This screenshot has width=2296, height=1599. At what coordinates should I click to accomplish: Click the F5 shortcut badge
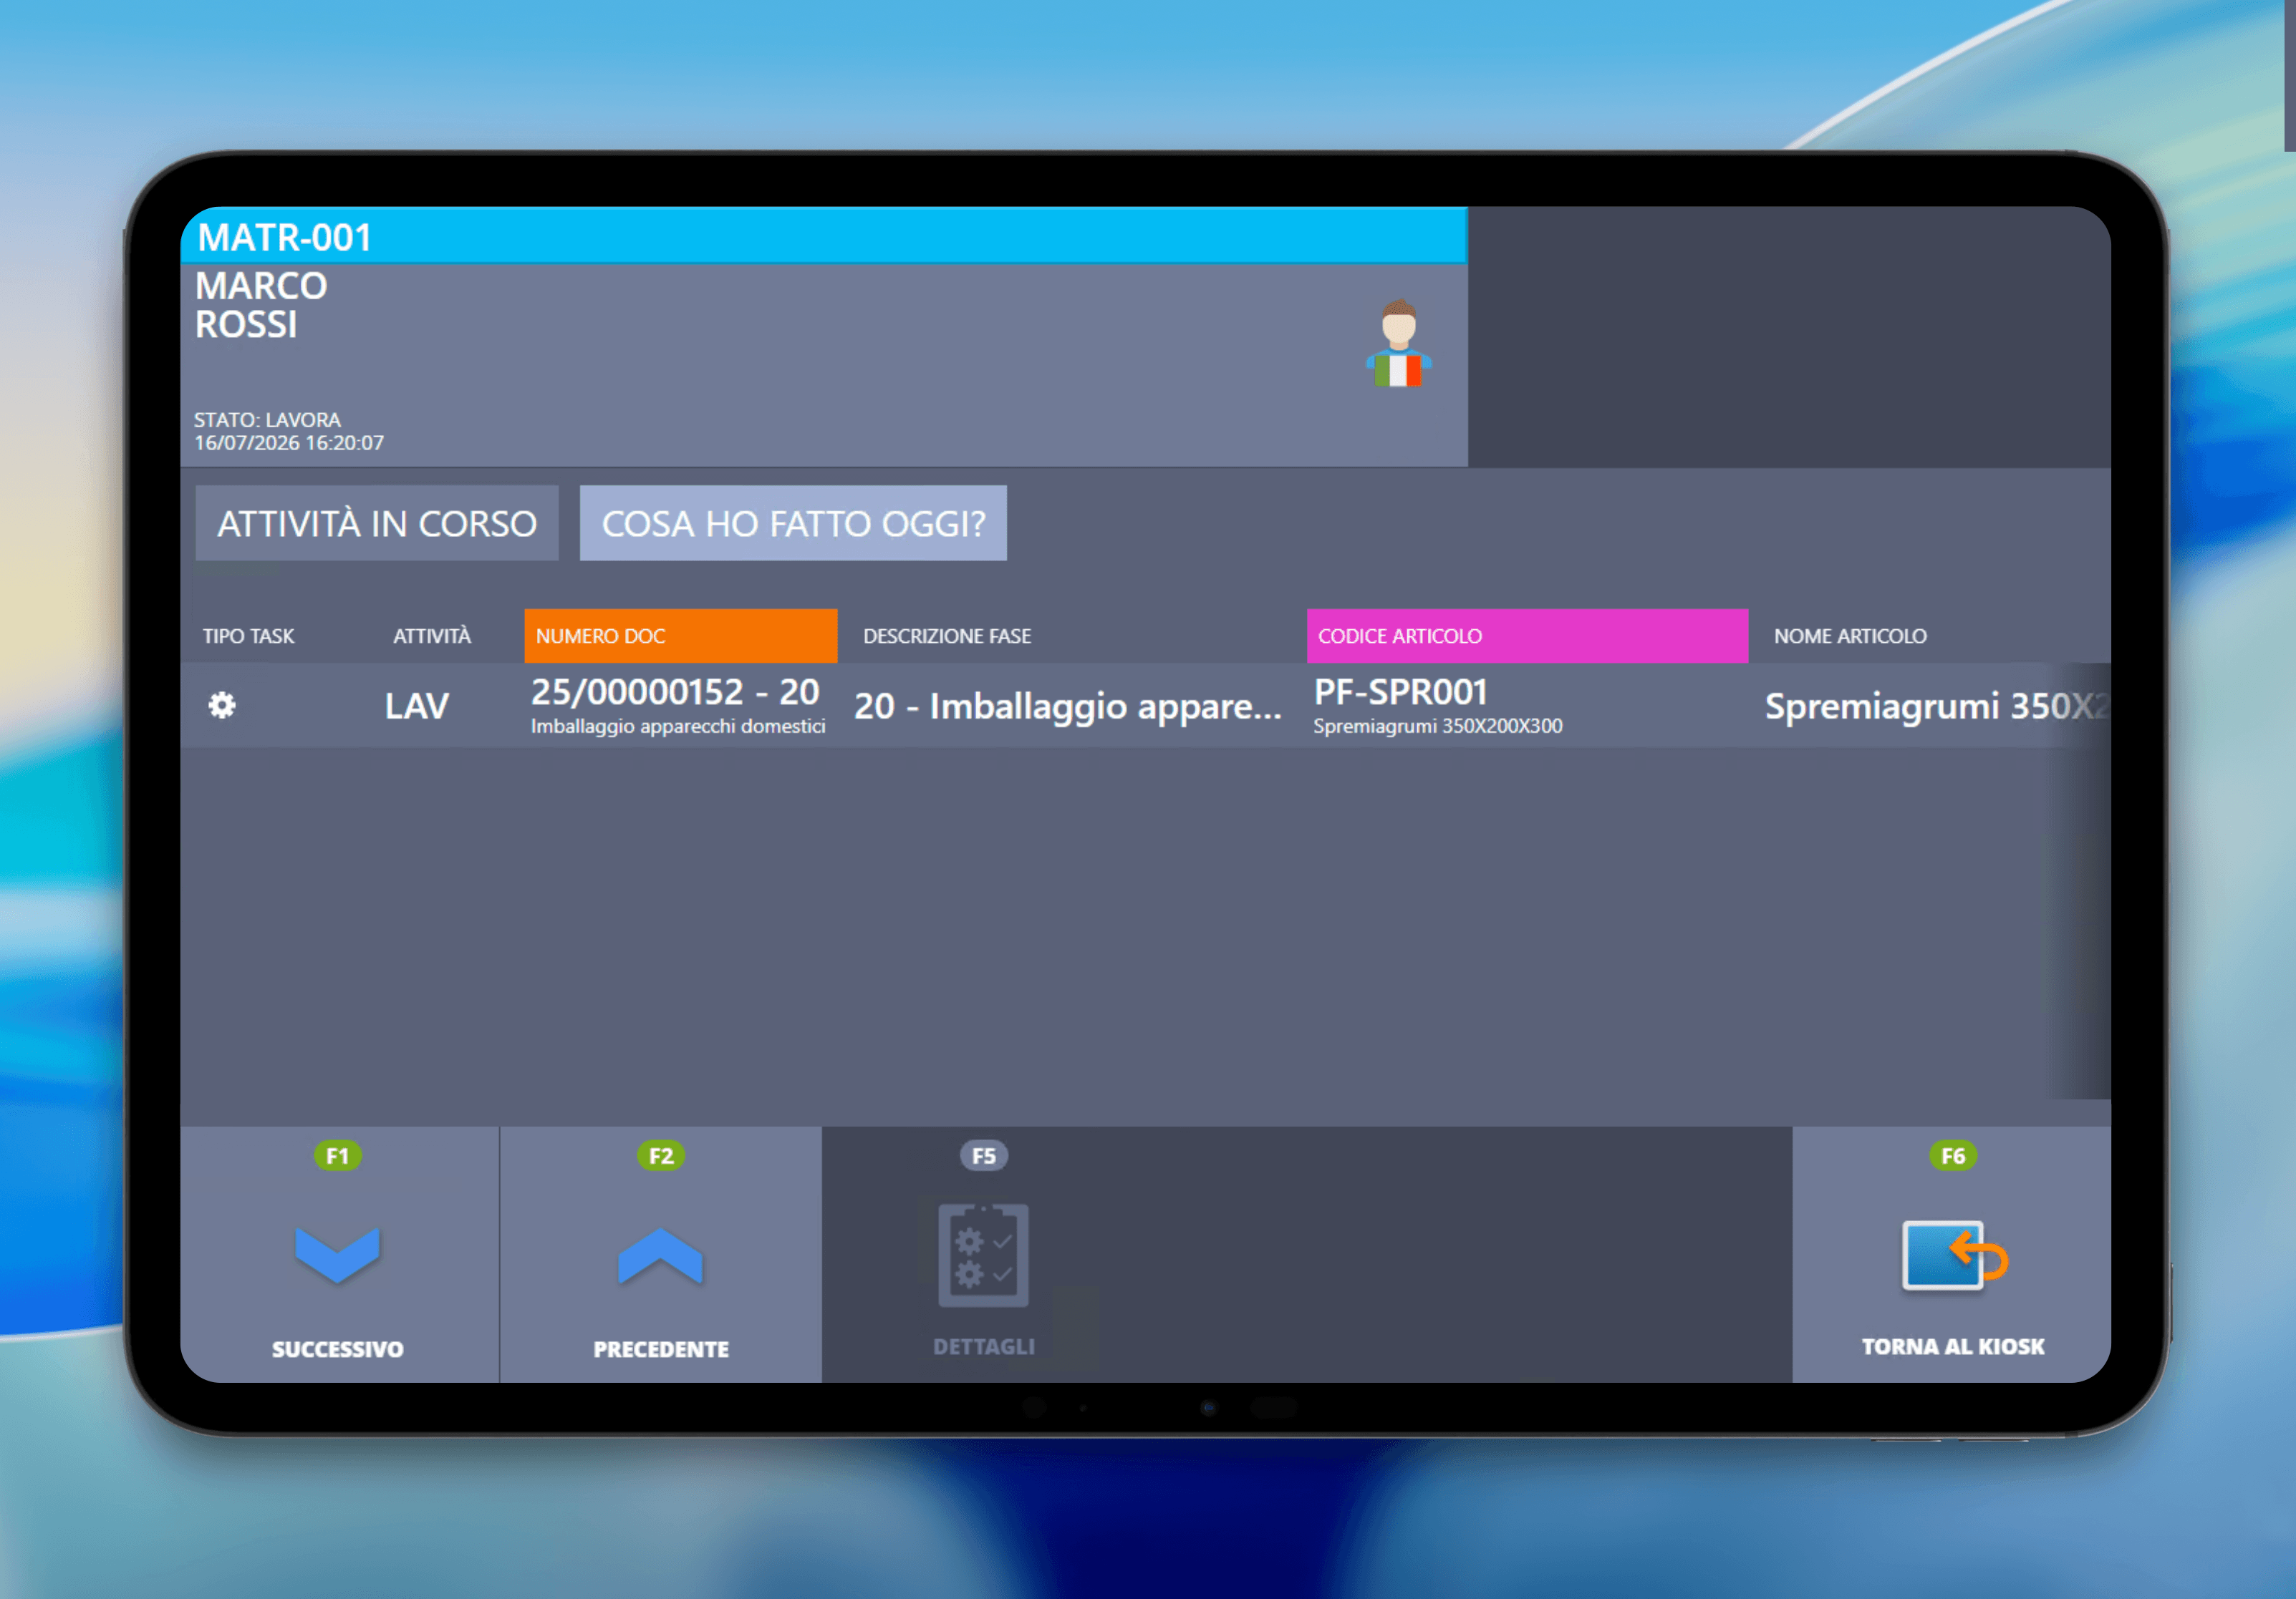click(984, 1156)
